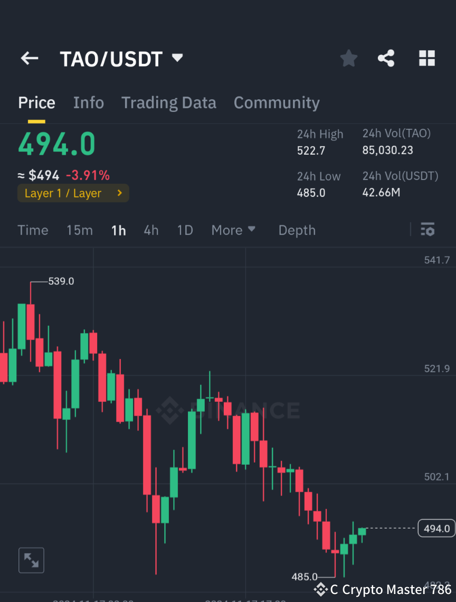Open the apps grid icon top right
The width and height of the screenshot is (456, 602).
coord(426,58)
